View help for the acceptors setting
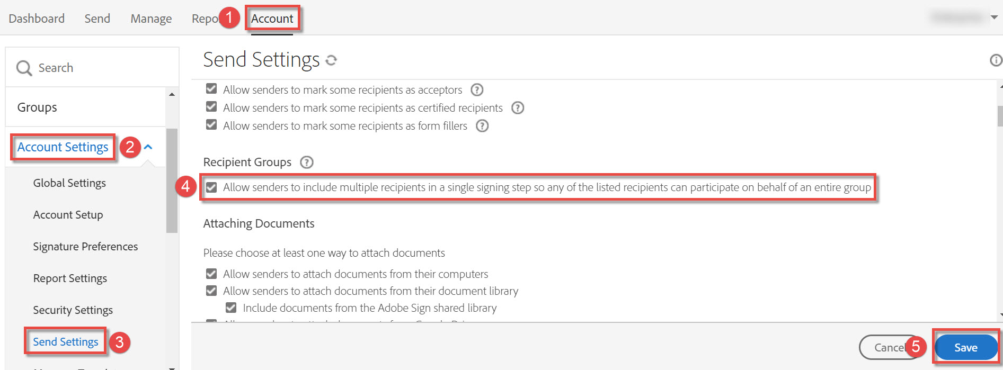This screenshot has height=370, width=1003. click(x=476, y=90)
